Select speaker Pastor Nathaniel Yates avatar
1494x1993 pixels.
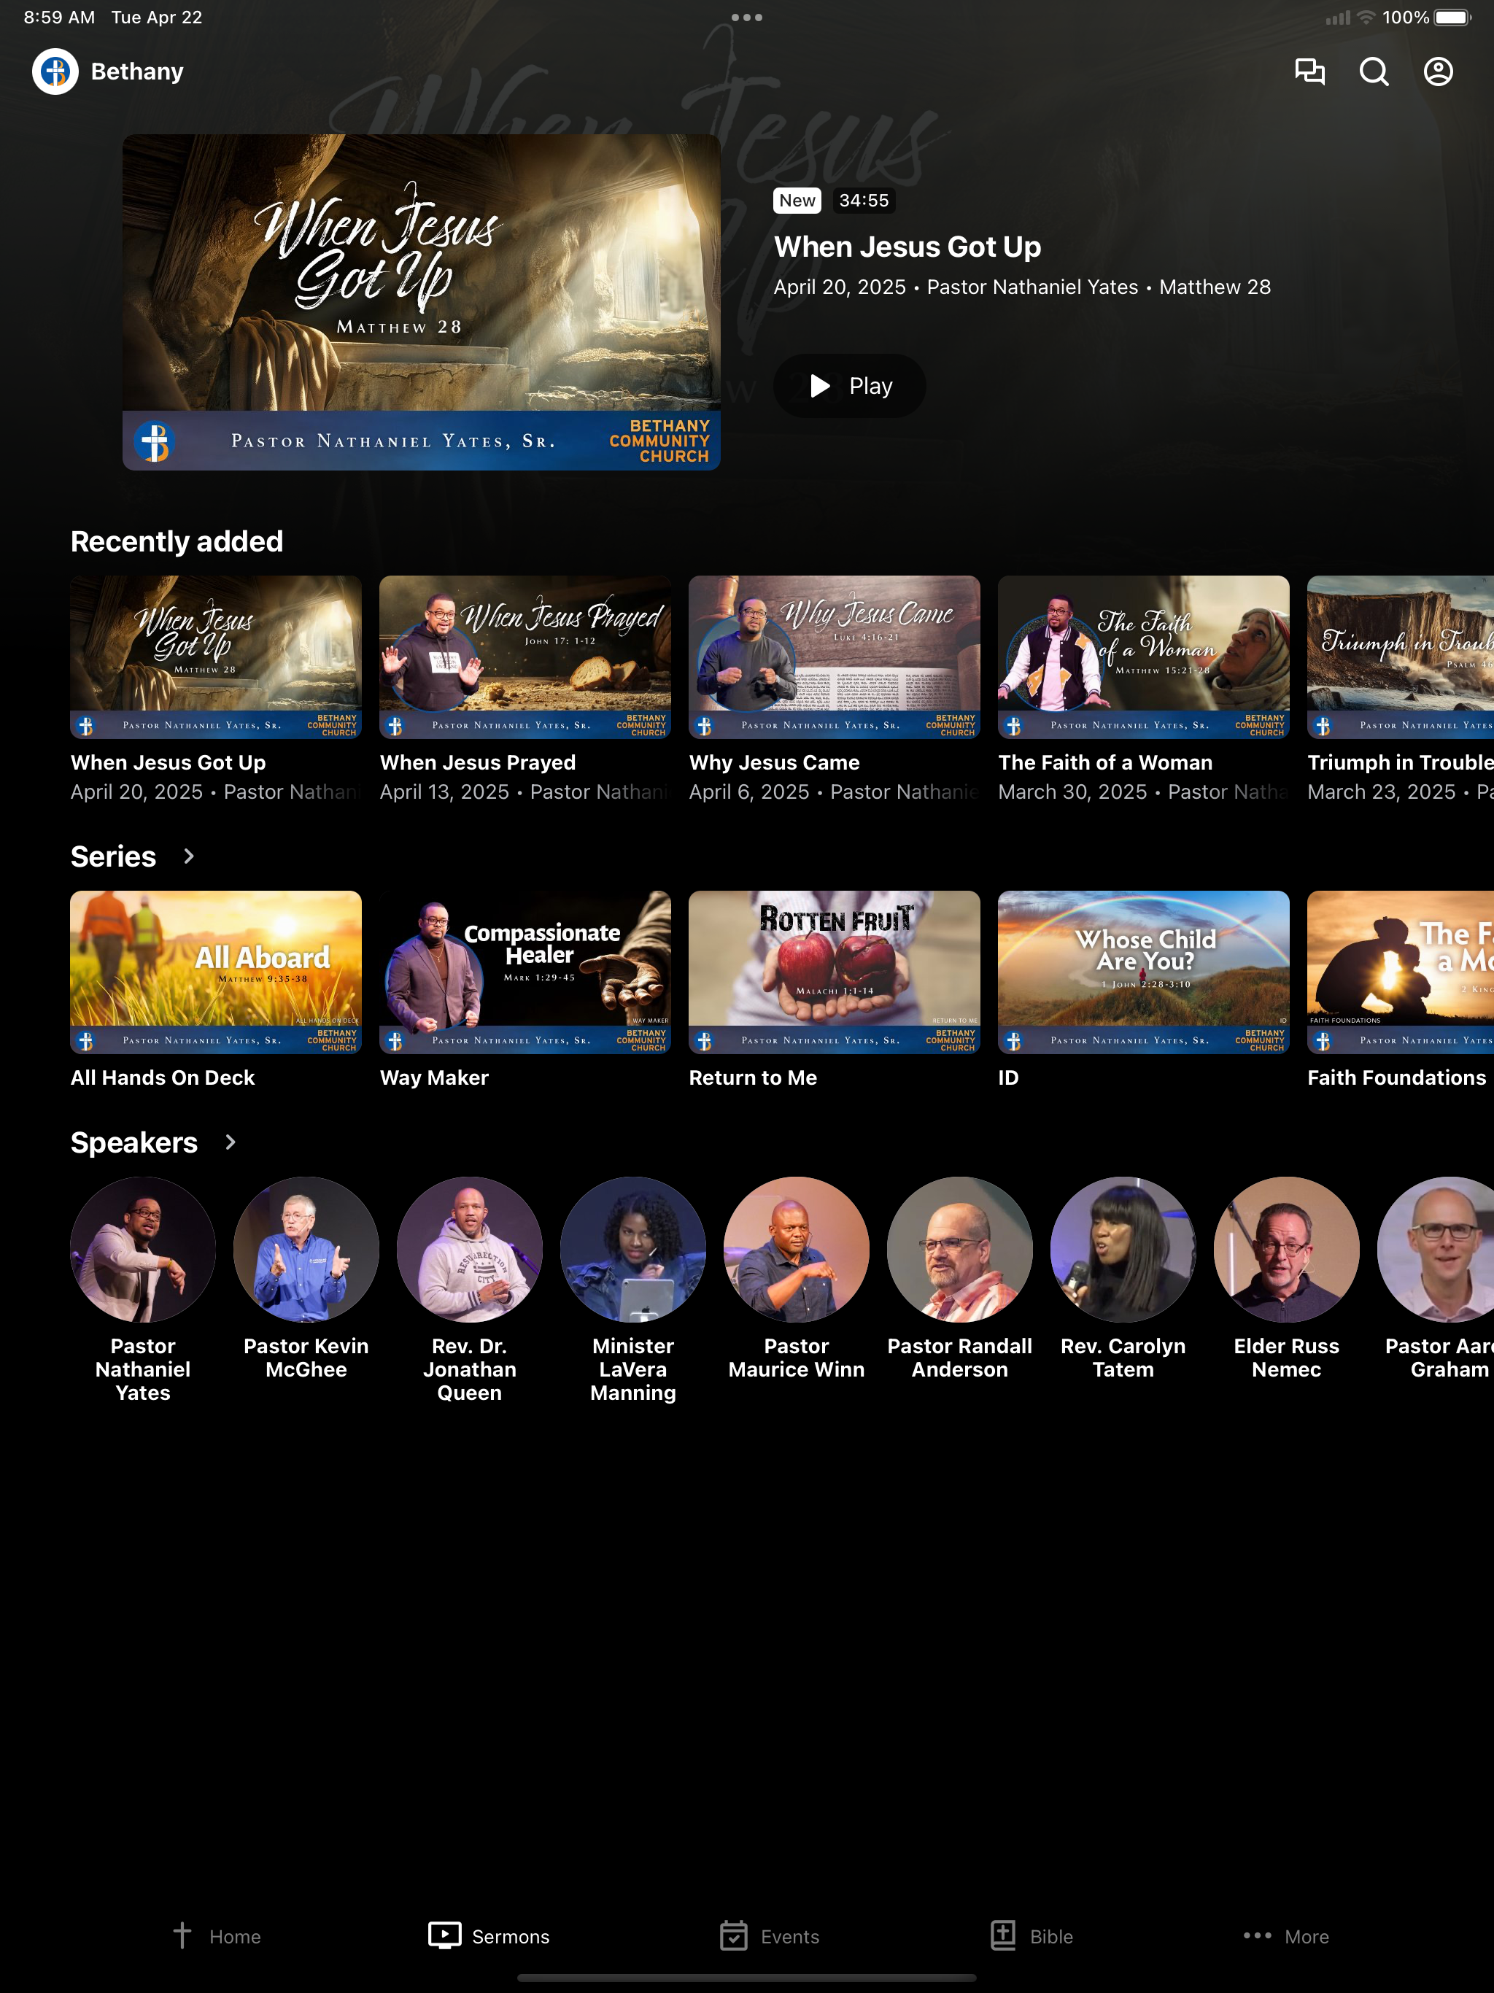click(143, 1249)
